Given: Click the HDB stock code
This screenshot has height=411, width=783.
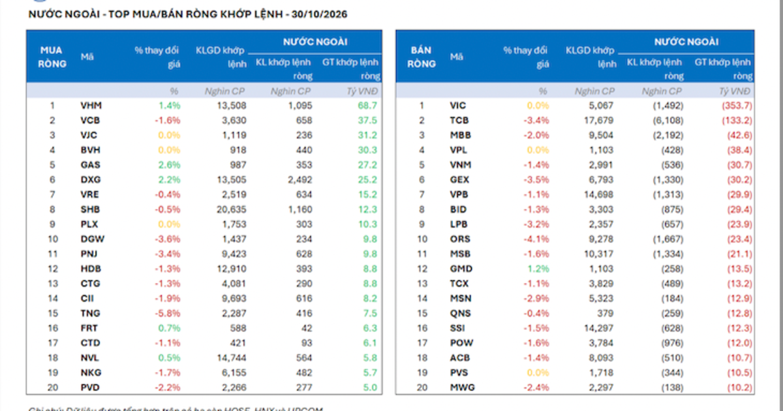Looking at the screenshot, I should (x=91, y=268).
